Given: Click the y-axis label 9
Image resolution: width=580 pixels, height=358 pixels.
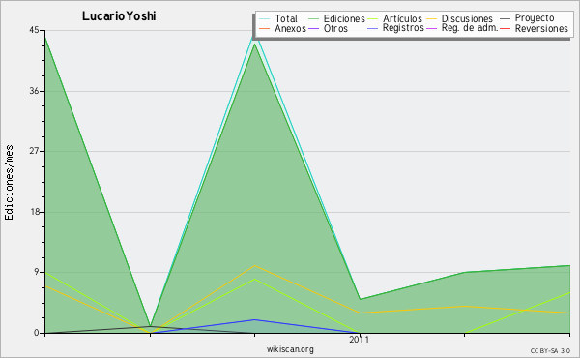Looking at the screenshot, I should click(37, 272).
